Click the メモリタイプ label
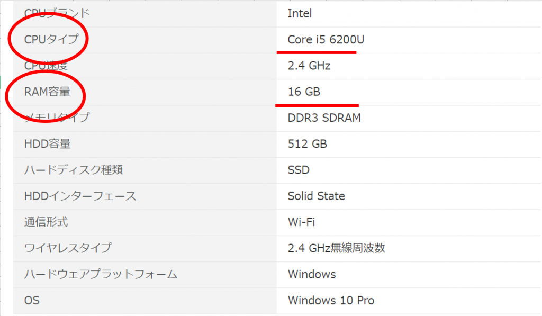 [57, 118]
